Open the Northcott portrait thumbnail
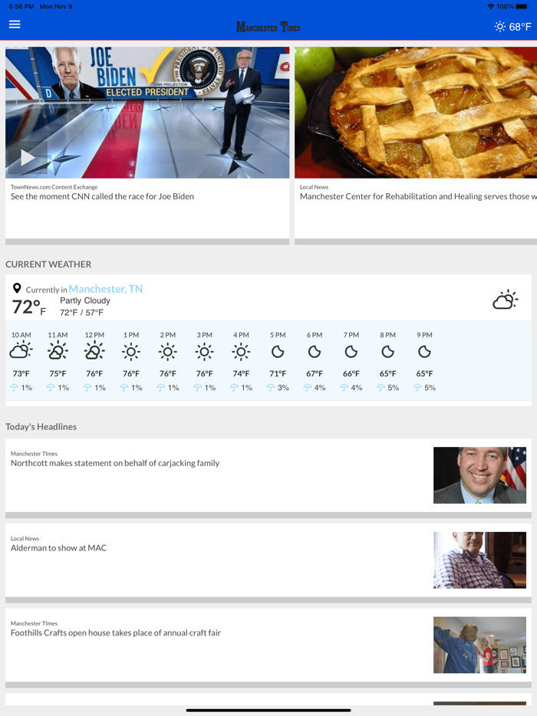537x716 pixels. click(x=479, y=475)
